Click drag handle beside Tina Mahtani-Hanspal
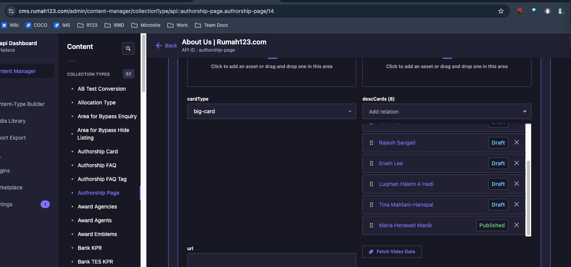The image size is (571, 267). tap(371, 205)
